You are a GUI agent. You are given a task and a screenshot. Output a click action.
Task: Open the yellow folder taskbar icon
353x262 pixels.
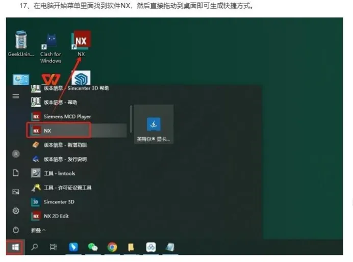[131, 247]
